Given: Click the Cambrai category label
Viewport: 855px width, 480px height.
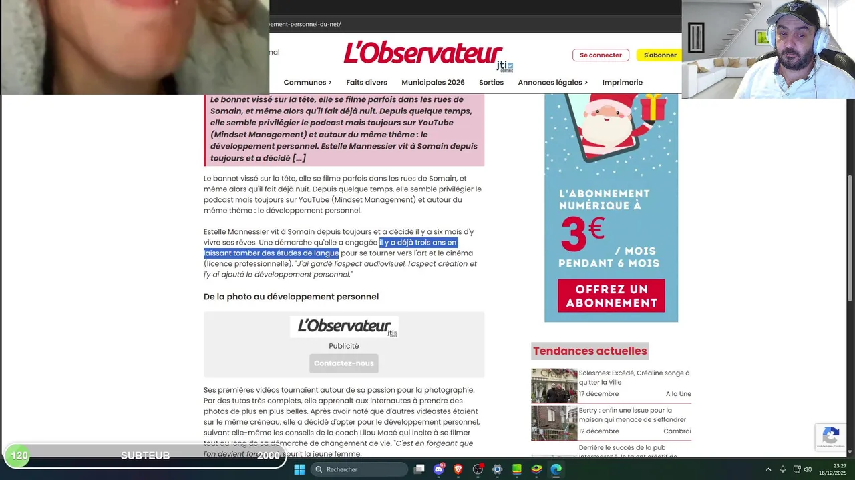Looking at the screenshot, I should [677, 431].
